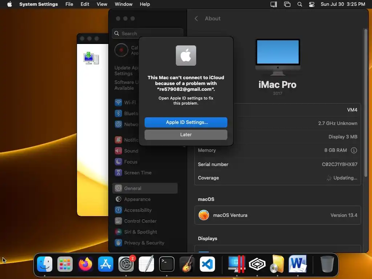
Task: Click the sidebar display icon in menu bar
Action: [x=274, y=4]
